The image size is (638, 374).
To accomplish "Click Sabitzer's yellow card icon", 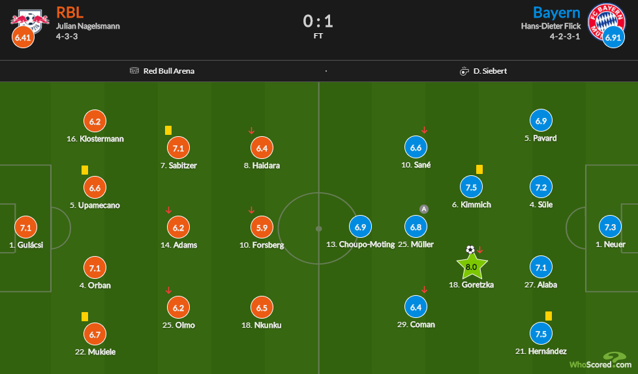I will pos(168,130).
